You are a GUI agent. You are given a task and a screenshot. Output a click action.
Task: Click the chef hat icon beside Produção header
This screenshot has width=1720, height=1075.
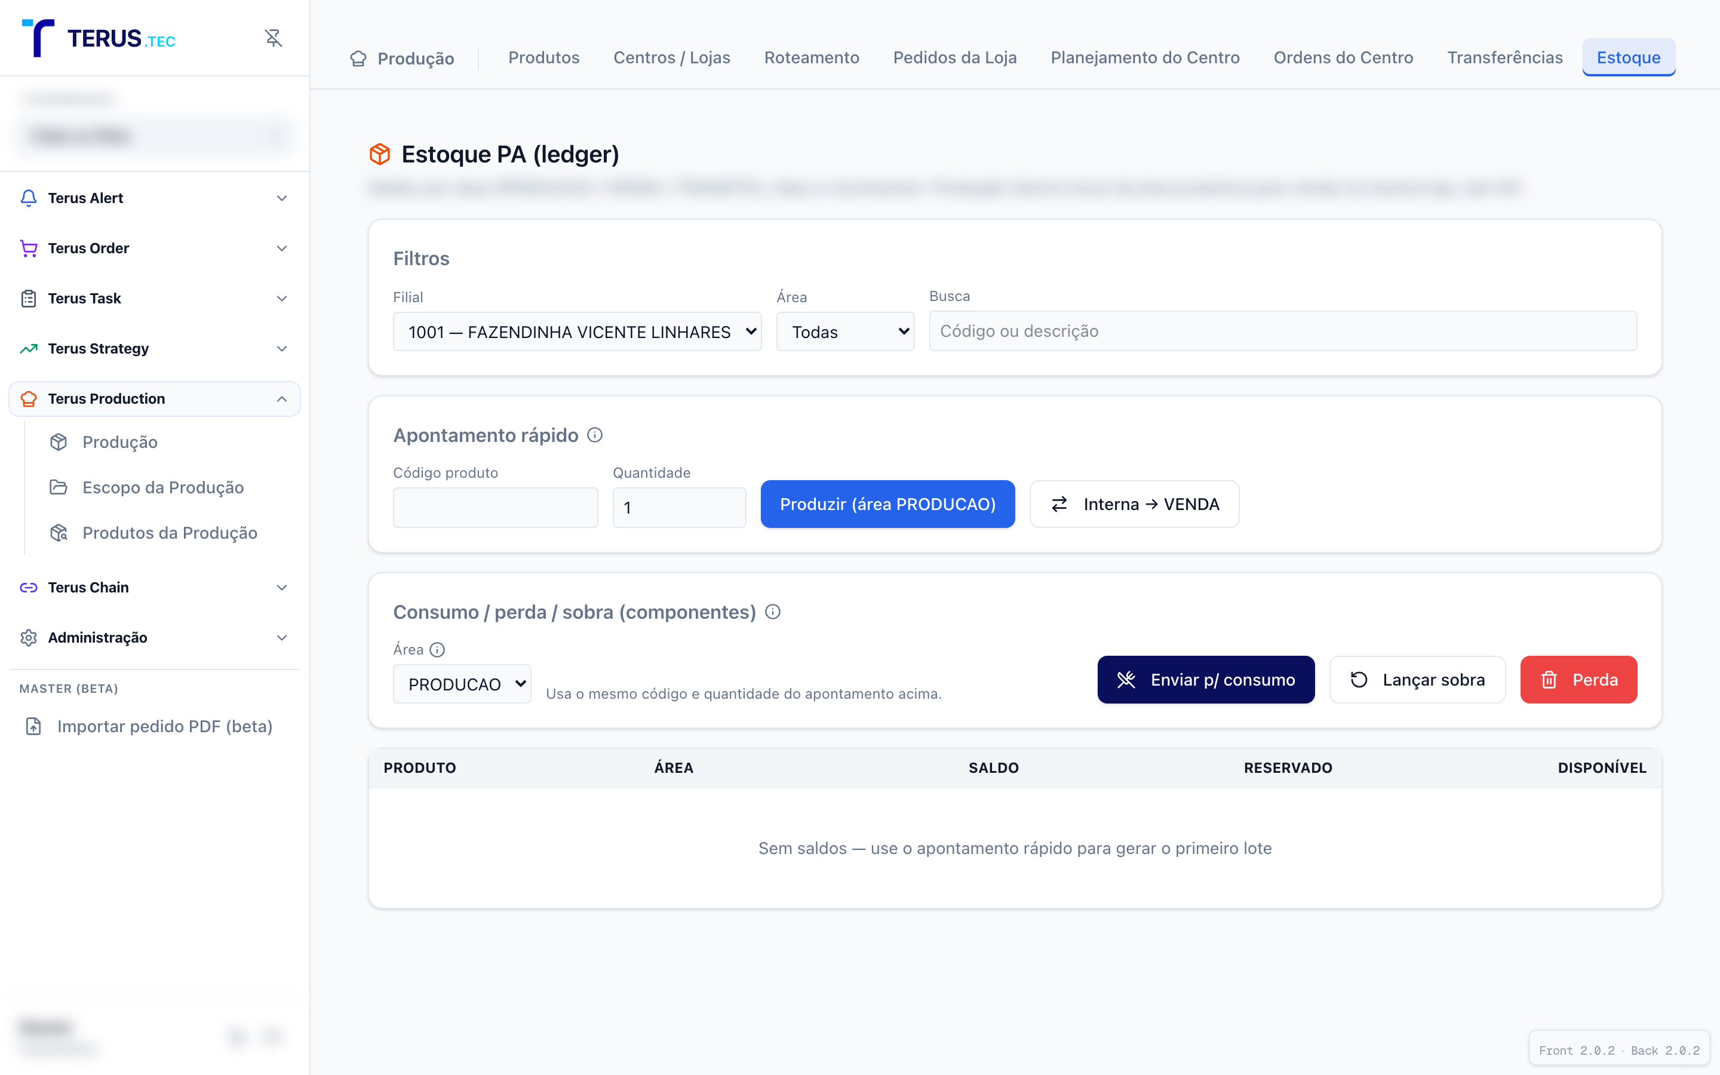coord(358,59)
